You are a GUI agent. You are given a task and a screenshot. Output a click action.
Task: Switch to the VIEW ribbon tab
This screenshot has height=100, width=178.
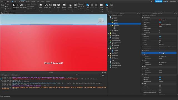43,1
